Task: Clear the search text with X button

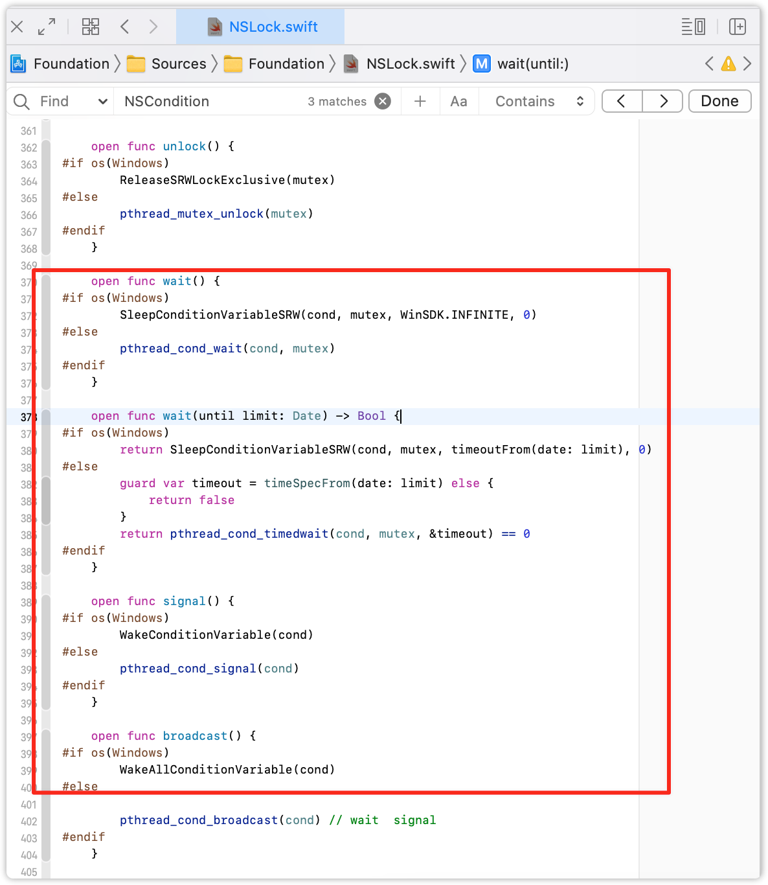Action: point(383,101)
